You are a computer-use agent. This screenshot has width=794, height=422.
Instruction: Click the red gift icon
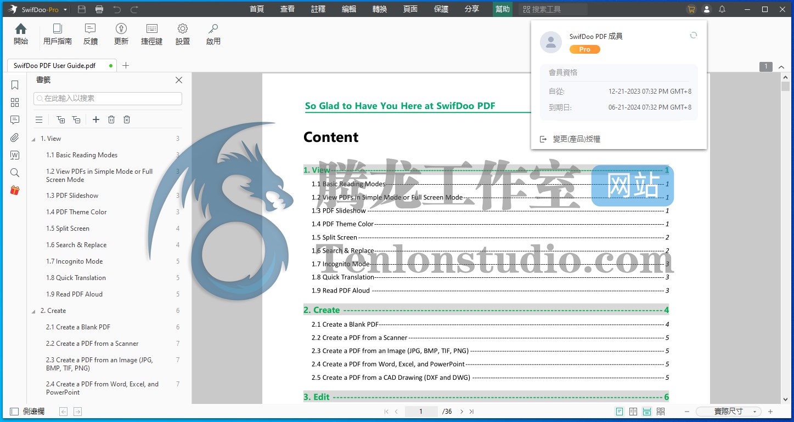[x=15, y=190]
